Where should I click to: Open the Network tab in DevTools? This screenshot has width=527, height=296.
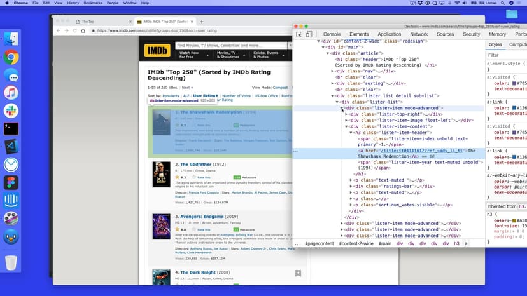click(x=419, y=34)
